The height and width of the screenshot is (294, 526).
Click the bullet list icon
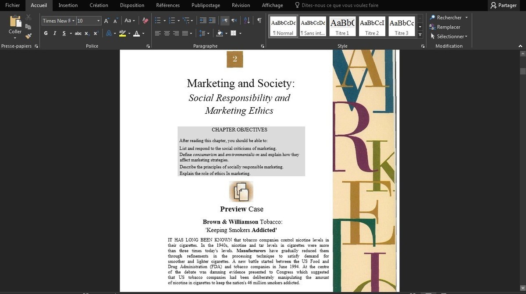coord(158,21)
